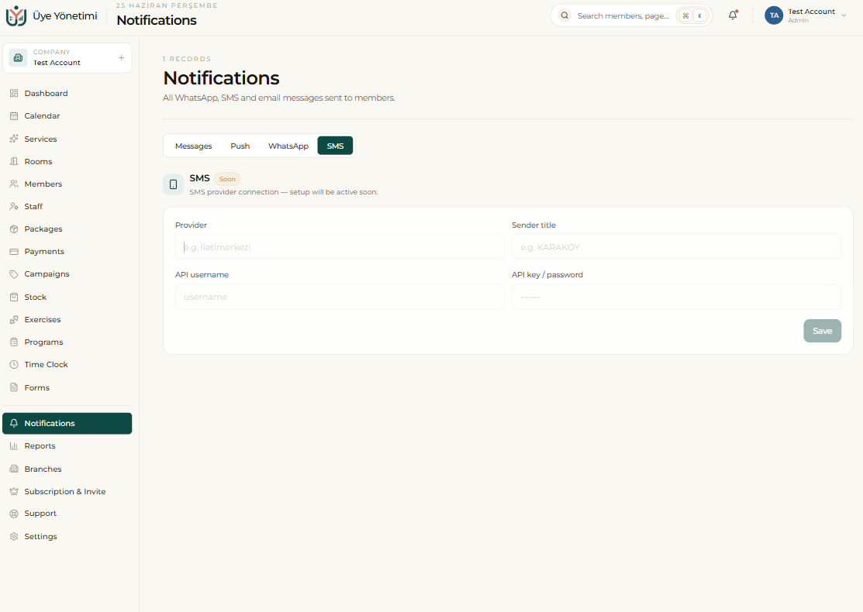Screen dimensions: 863x612
Task: Open the Reports page
Action: point(67,446)
